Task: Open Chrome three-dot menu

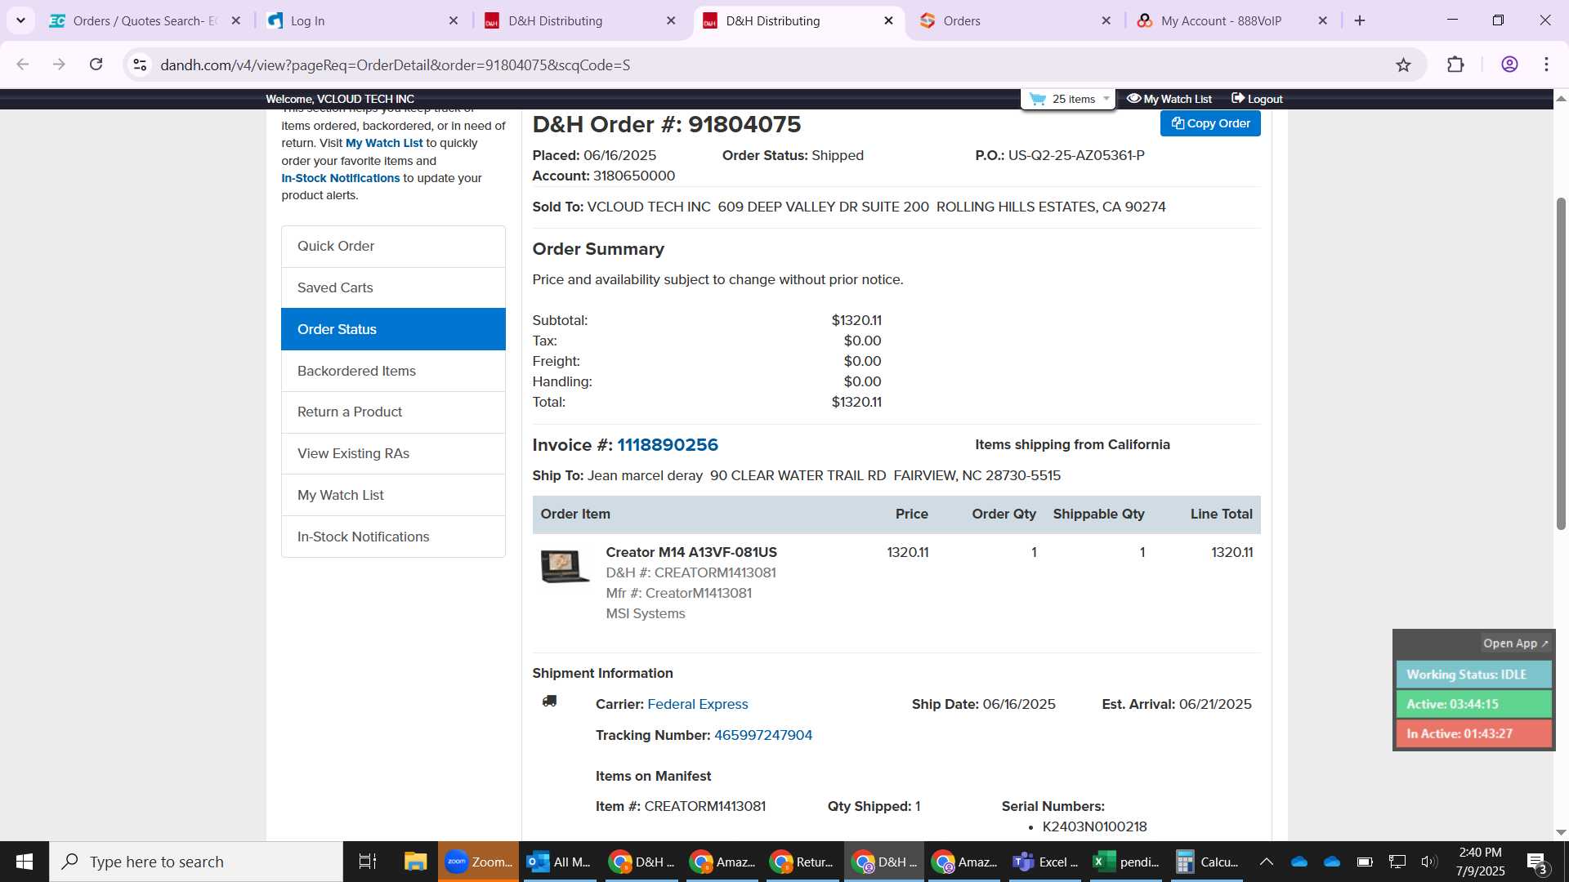Action: coord(1546,65)
